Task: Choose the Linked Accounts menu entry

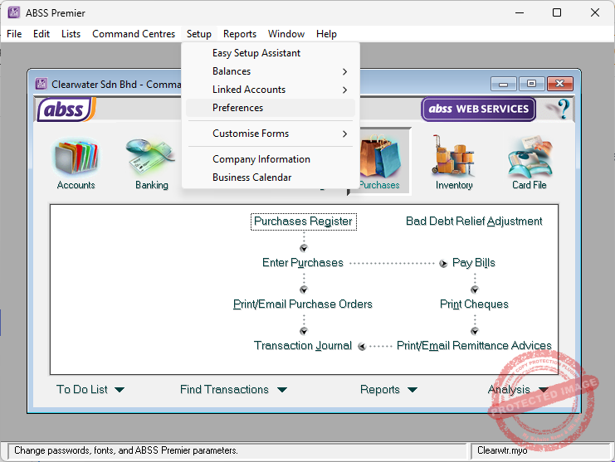Action: click(271, 90)
